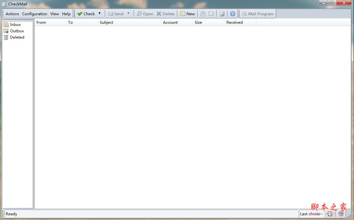Click the closed envelope toolbar icon
Image resolution: width=354 pixels, height=220 pixels.
pyautogui.click(x=211, y=14)
